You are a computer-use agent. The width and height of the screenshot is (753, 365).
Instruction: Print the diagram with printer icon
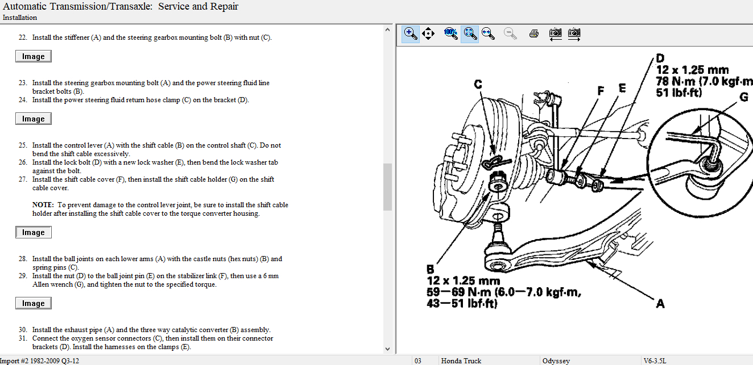tap(533, 33)
